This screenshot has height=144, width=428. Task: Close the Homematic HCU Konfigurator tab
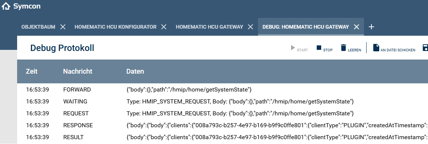(x=164, y=27)
